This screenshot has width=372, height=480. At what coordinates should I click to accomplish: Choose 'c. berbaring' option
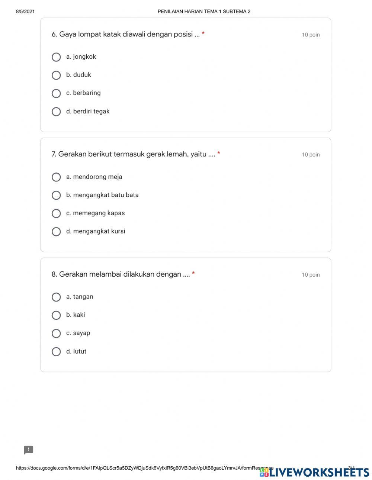(x=56, y=93)
